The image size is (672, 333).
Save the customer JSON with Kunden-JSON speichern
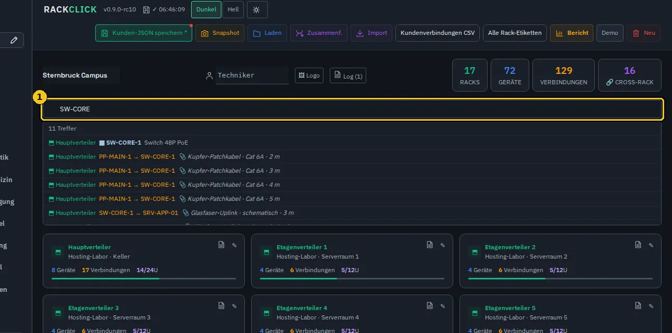143,33
